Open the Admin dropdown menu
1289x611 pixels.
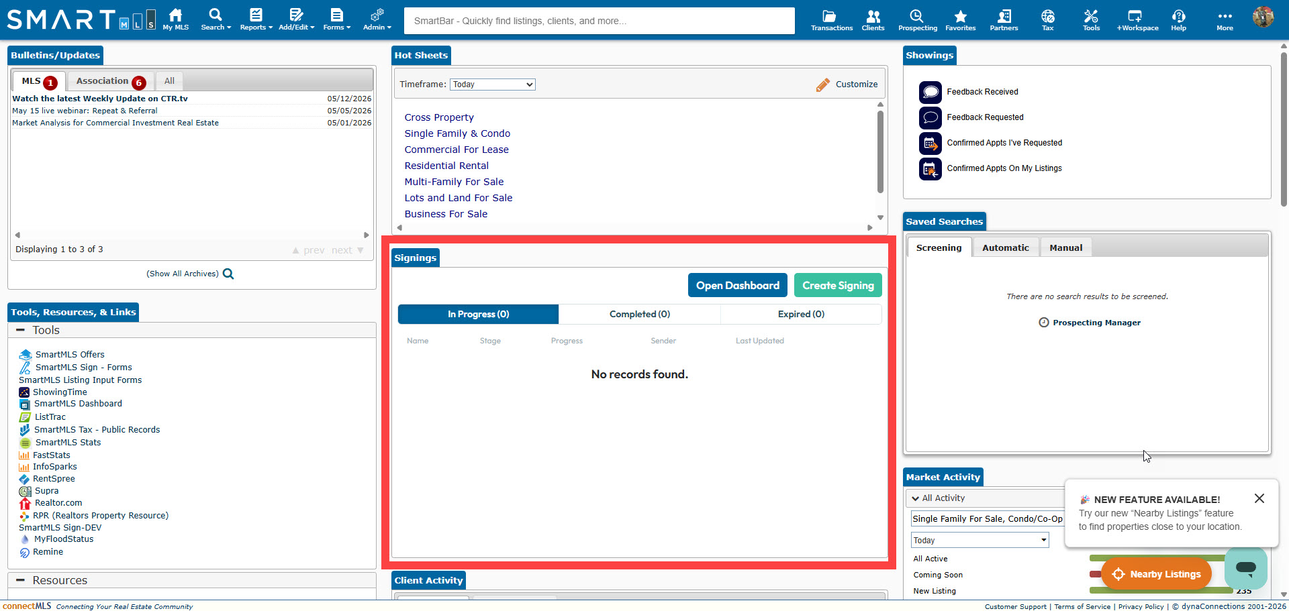pos(377,19)
